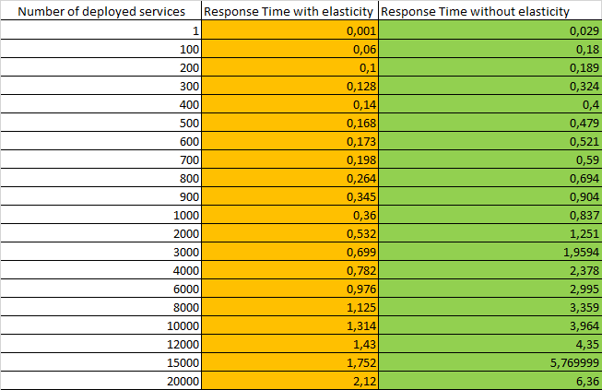The width and height of the screenshot is (602, 390).
Task: Select the 'Response Time with elasticity' header cell
Action: pos(289,10)
